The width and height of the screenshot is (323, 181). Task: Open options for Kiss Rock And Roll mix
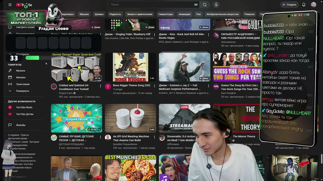click(x=208, y=35)
